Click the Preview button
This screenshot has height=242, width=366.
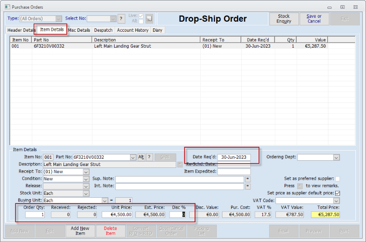tap(314, 231)
